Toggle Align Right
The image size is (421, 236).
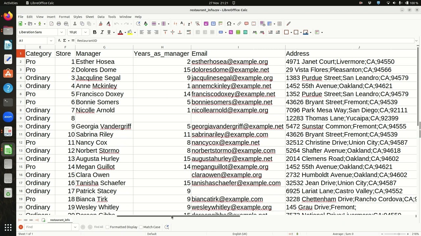pyautogui.click(x=156, y=32)
